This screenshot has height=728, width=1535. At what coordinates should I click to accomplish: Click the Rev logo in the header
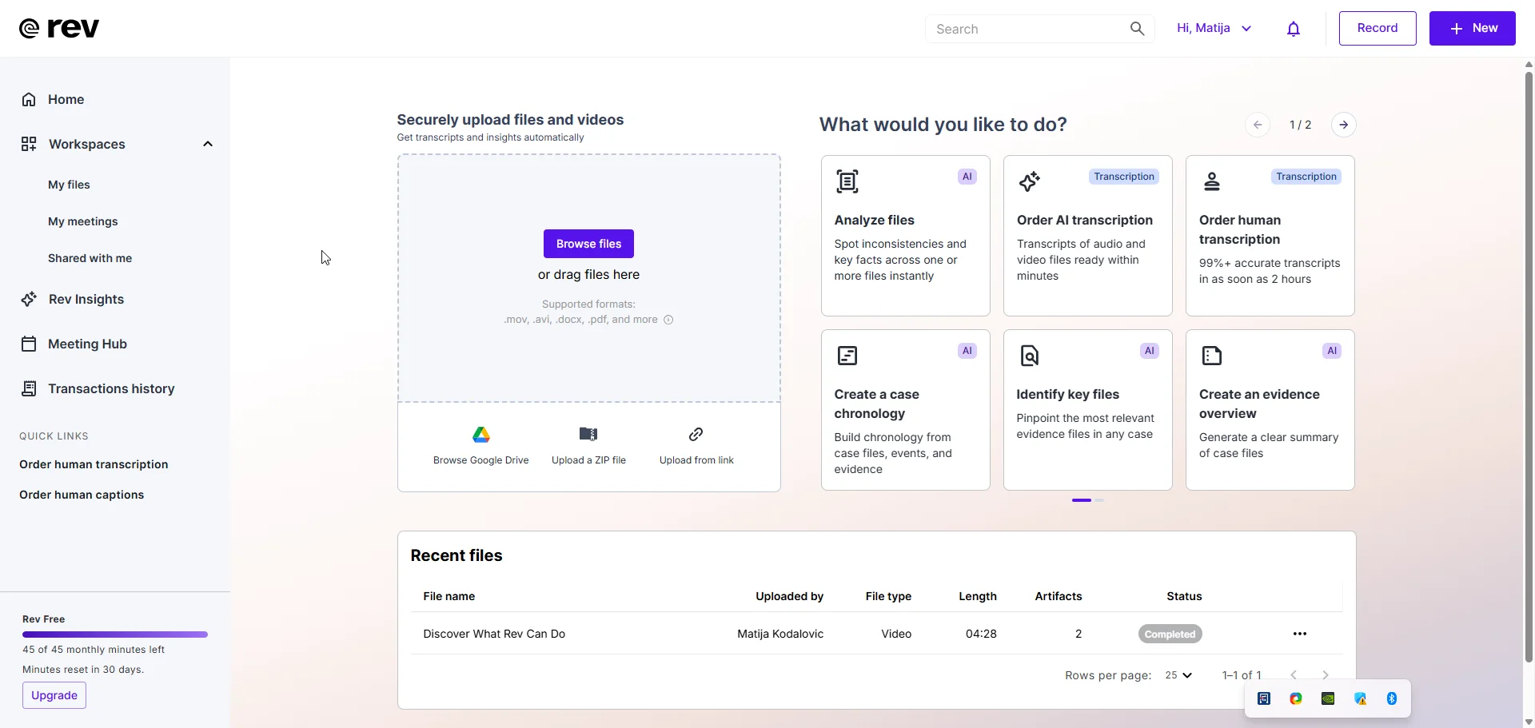[59, 28]
